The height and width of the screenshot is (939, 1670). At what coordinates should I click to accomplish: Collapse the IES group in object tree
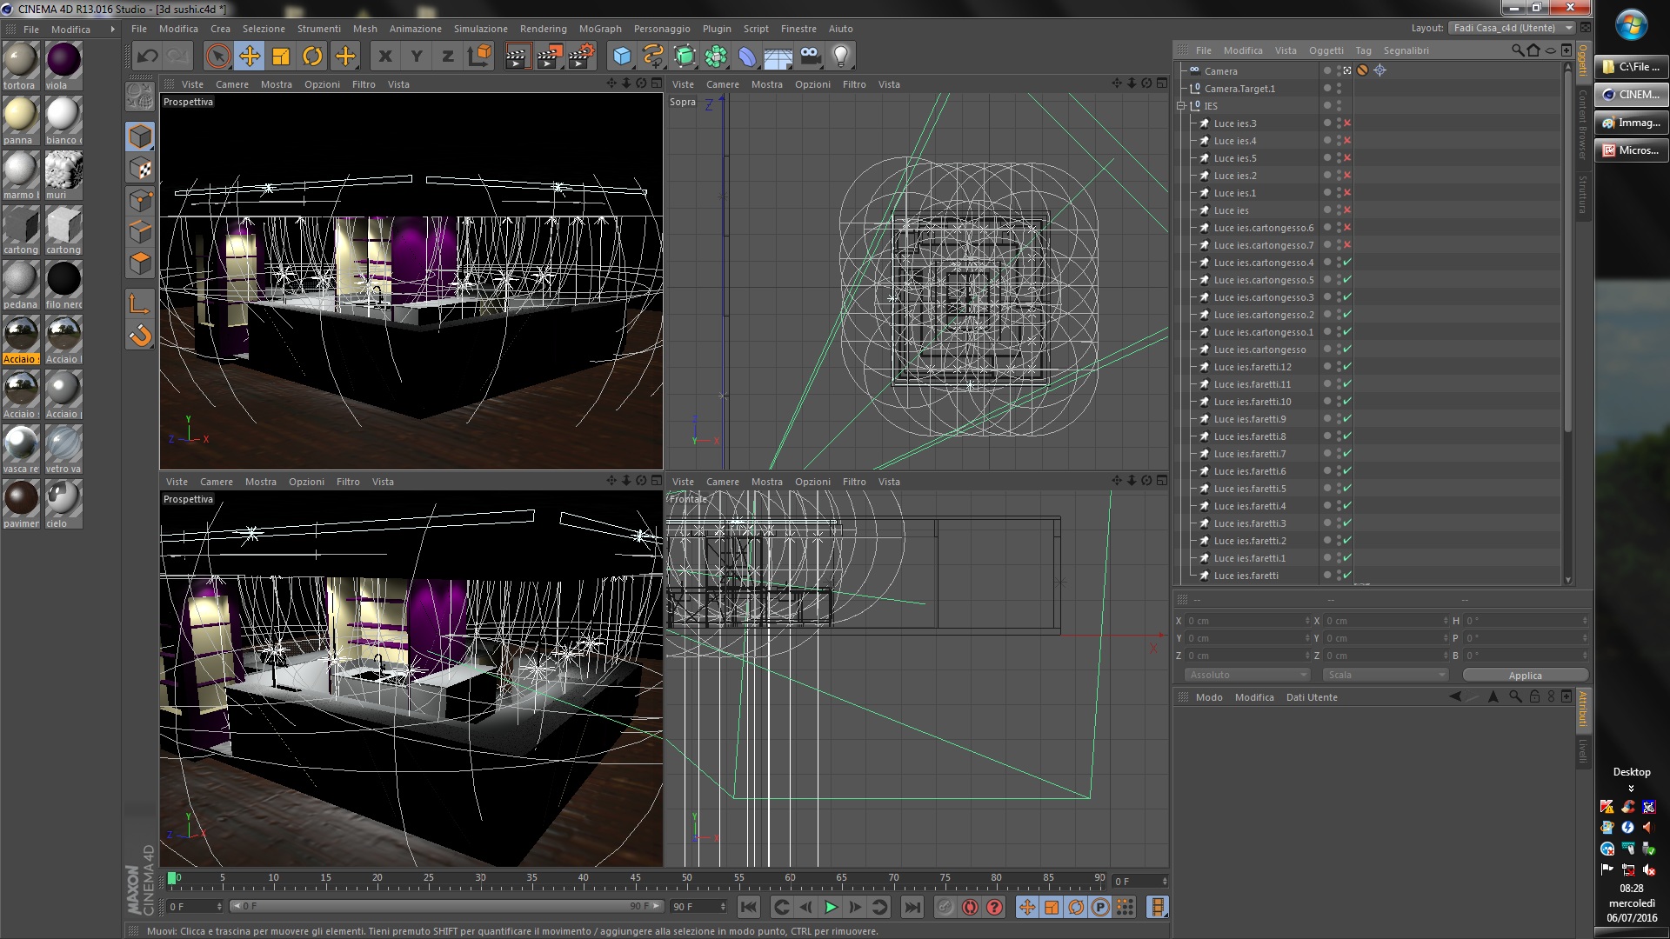point(1181,106)
